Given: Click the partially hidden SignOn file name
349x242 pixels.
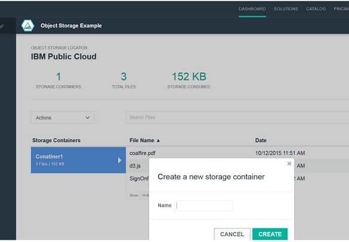Looking at the screenshot, I should point(140,178).
